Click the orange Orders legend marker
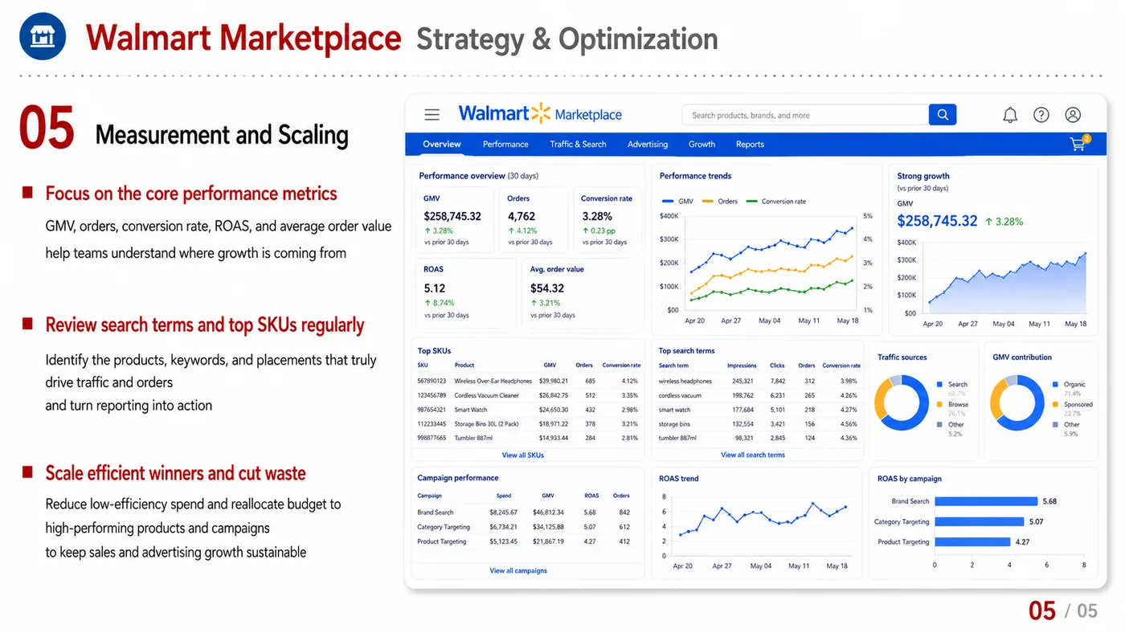Screen dimensions: 1125x633 707,202
